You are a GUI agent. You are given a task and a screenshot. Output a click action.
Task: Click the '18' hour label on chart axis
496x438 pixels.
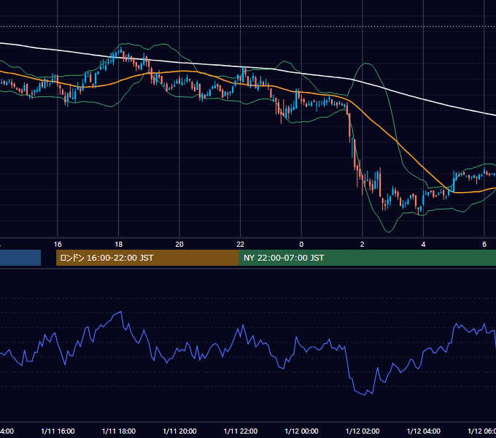tap(119, 245)
